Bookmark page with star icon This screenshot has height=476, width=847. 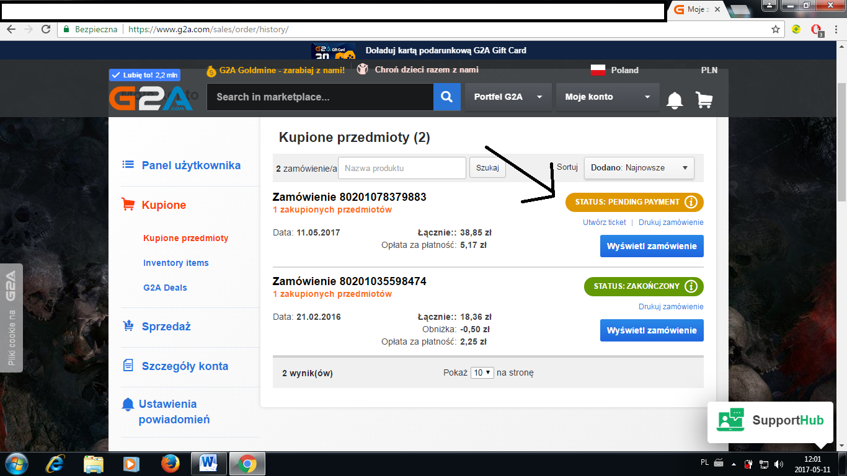[x=776, y=29]
